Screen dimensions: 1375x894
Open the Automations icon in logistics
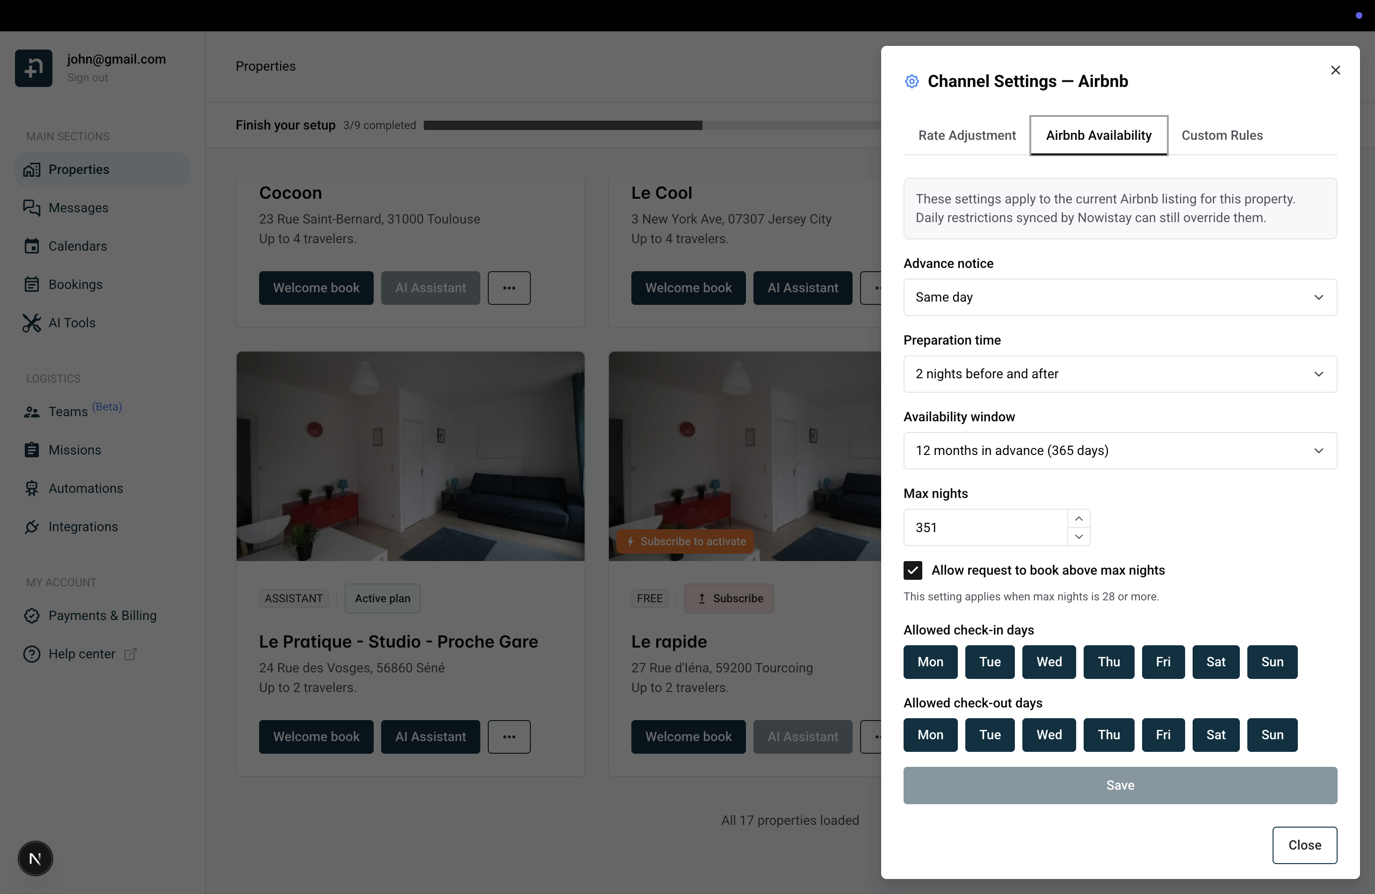pyautogui.click(x=32, y=488)
